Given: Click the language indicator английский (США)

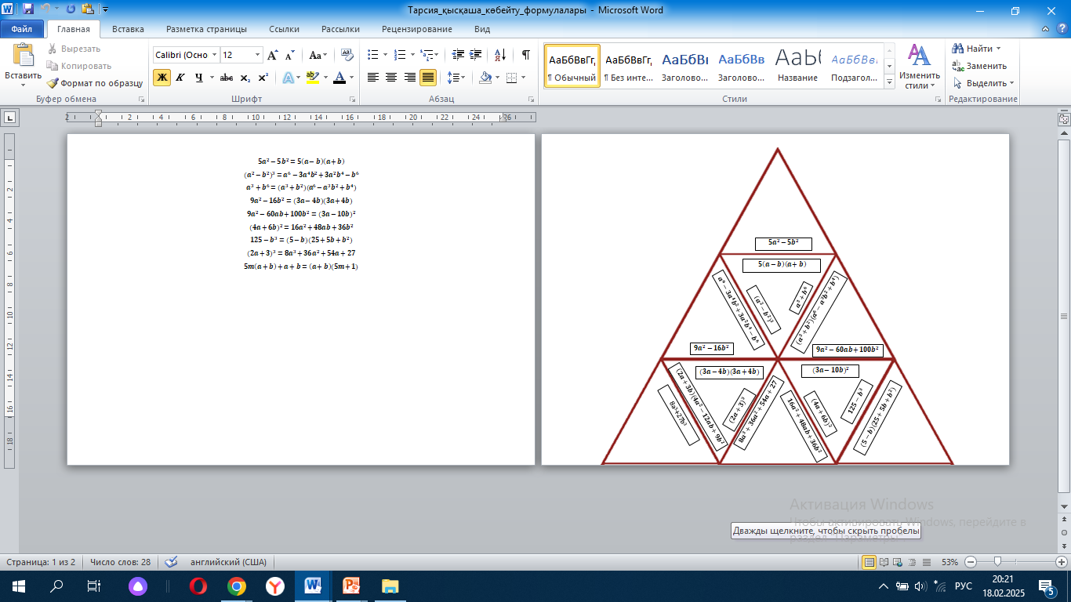Looking at the screenshot, I should [227, 562].
